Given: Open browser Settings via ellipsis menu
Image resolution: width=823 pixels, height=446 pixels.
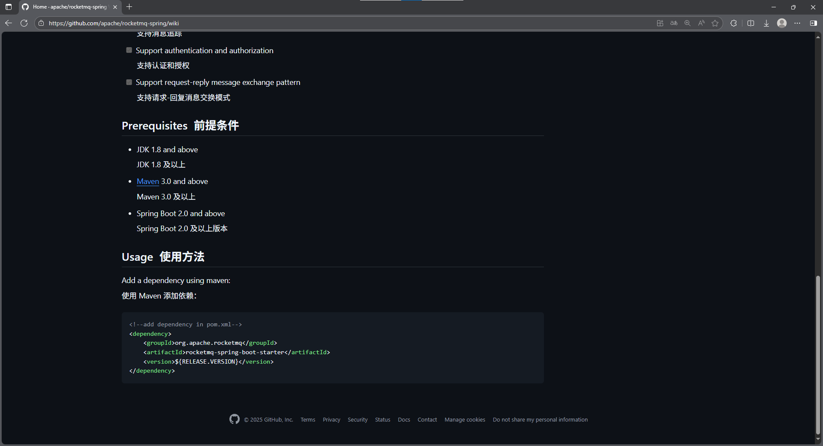Looking at the screenshot, I should tap(798, 23).
